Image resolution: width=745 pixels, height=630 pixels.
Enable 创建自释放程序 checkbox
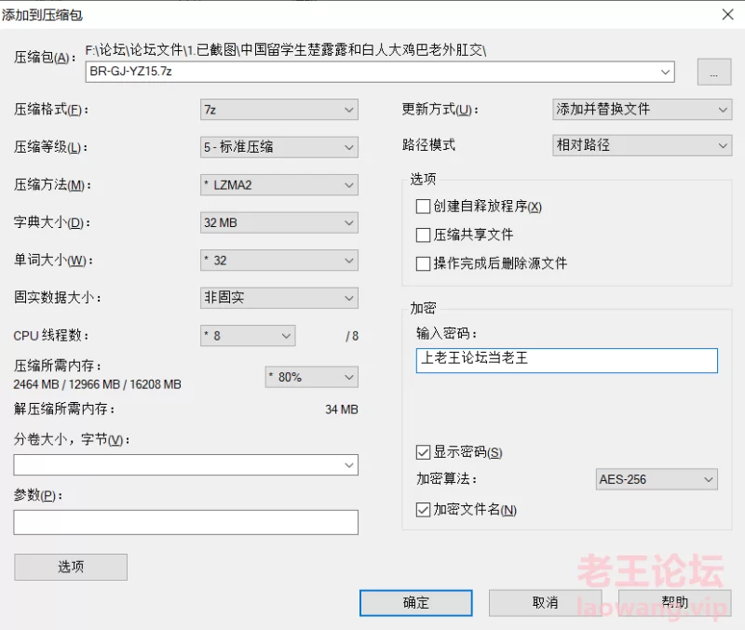(423, 207)
